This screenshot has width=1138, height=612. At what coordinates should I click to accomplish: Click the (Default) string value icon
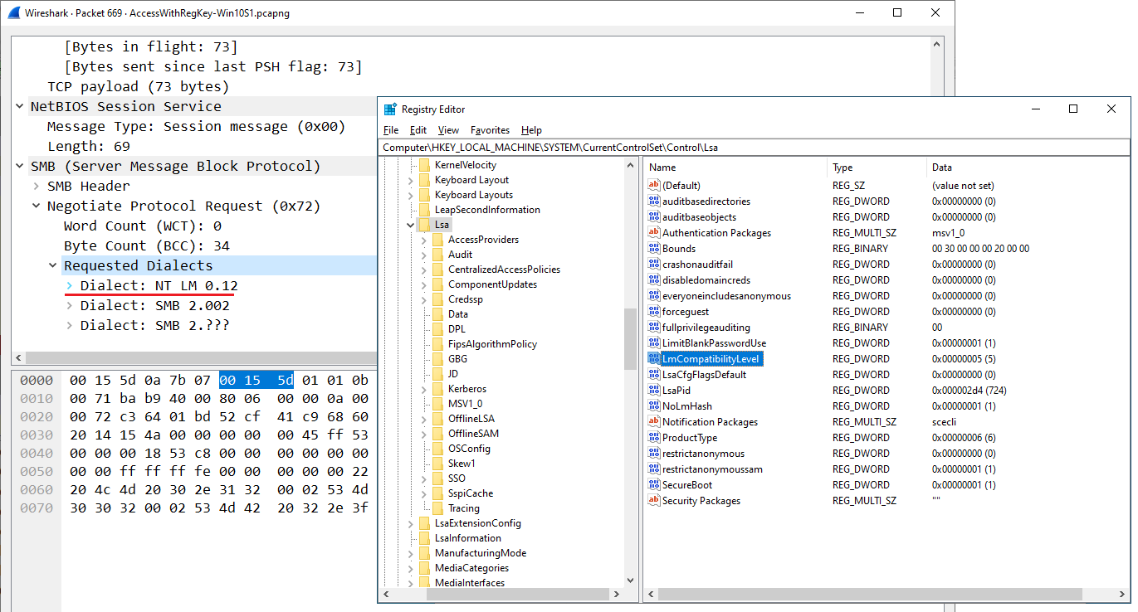click(653, 186)
